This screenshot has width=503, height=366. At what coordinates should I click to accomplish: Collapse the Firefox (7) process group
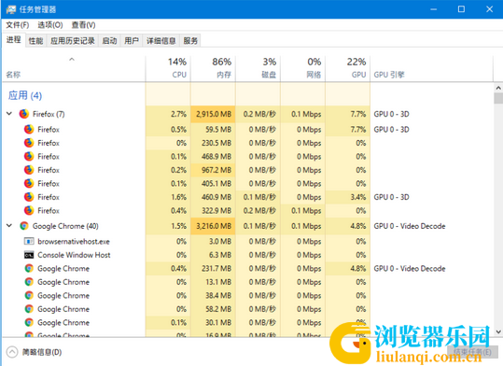tap(9, 114)
